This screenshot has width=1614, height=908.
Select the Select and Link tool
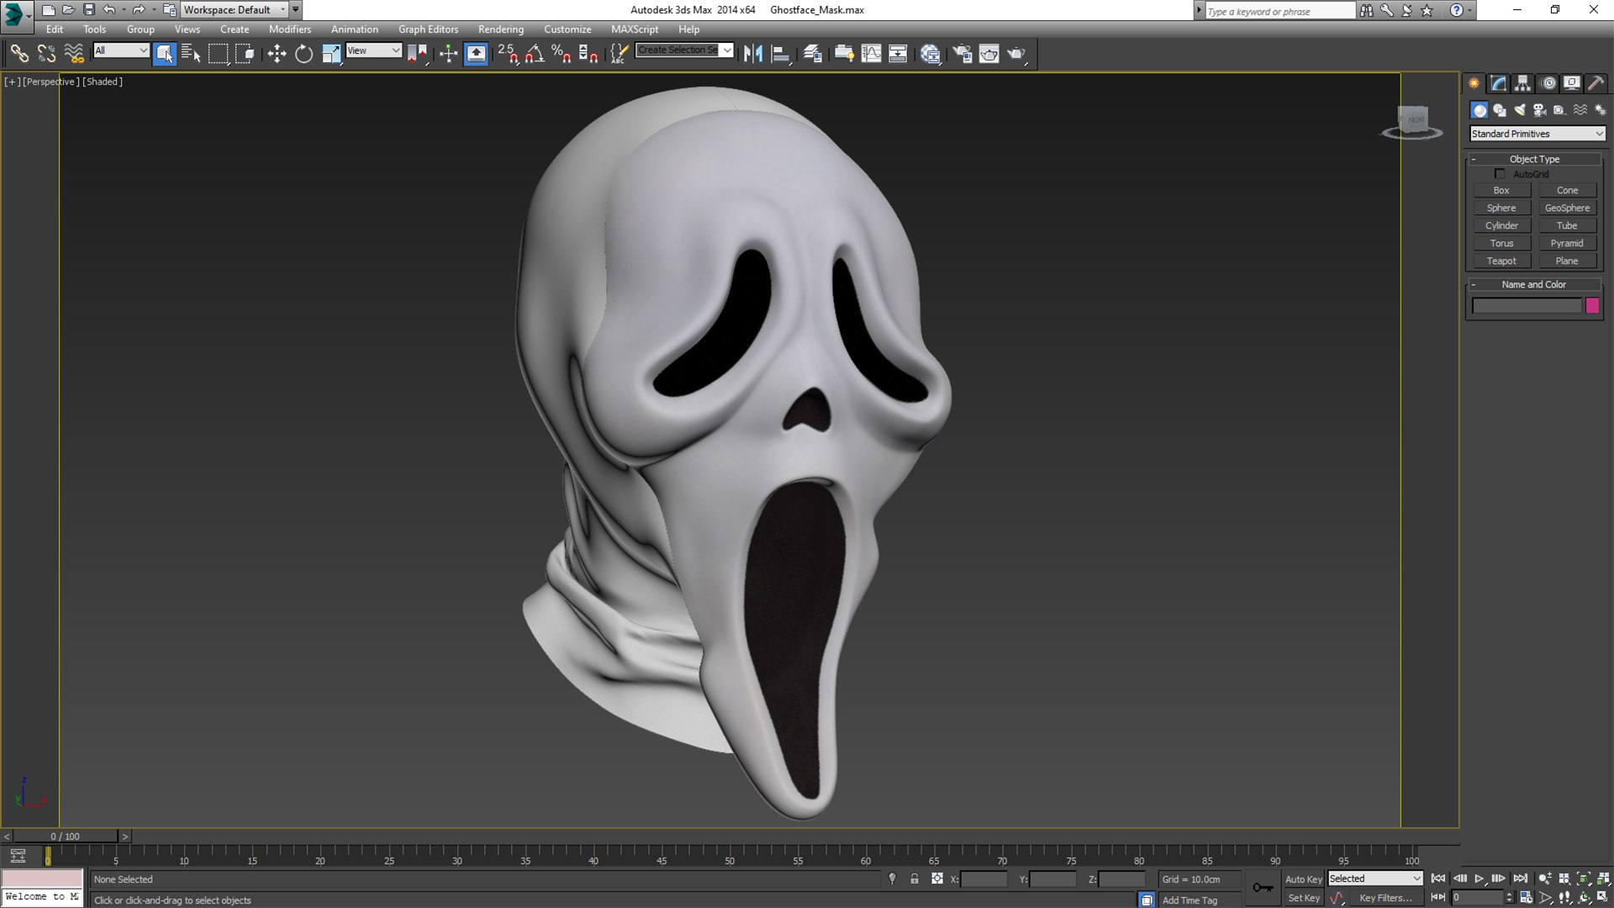(x=18, y=54)
